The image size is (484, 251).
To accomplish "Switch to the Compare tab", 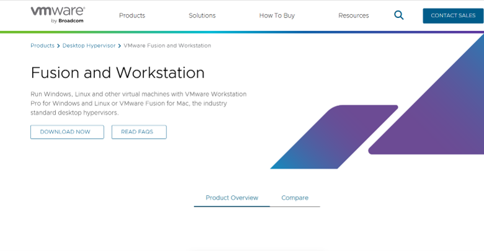I will [295, 198].
